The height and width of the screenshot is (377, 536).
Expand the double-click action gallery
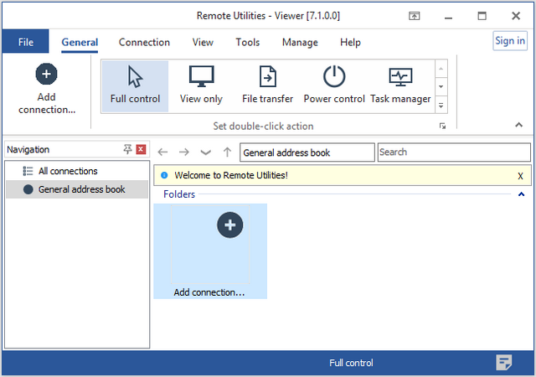pyautogui.click(x=441, y=106)
